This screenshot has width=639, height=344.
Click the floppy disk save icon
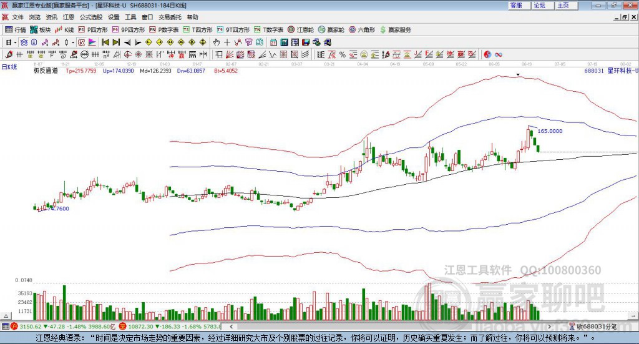(x=306, y=42)
